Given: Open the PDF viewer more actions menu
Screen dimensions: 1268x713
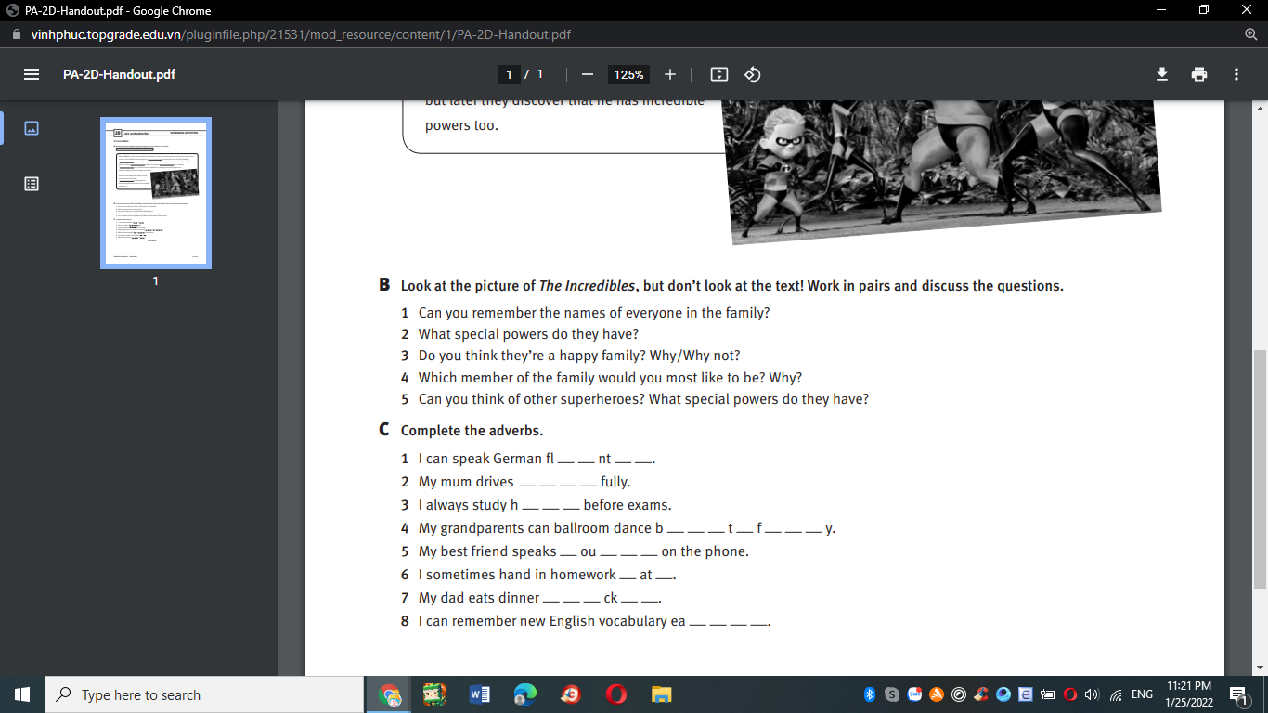Looking at the screenshot, I should click(1236, 74).
